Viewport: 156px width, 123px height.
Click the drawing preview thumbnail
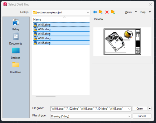[x=122, y=42]
